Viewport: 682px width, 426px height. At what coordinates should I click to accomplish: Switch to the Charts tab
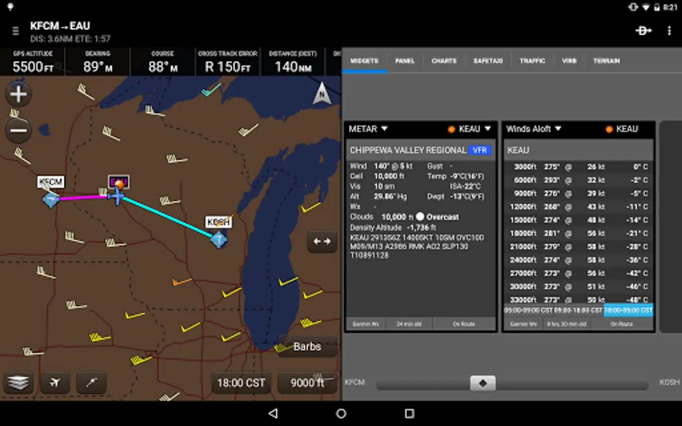coord(444,61)
